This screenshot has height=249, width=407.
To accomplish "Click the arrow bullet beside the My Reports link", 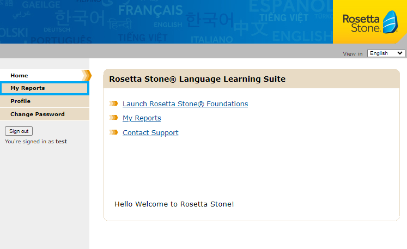I will 113,118.
